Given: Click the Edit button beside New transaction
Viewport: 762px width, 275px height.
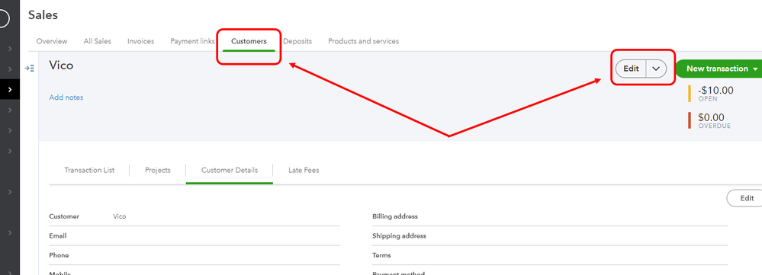Looking at the screenshot, I should (x=631, y=69).
